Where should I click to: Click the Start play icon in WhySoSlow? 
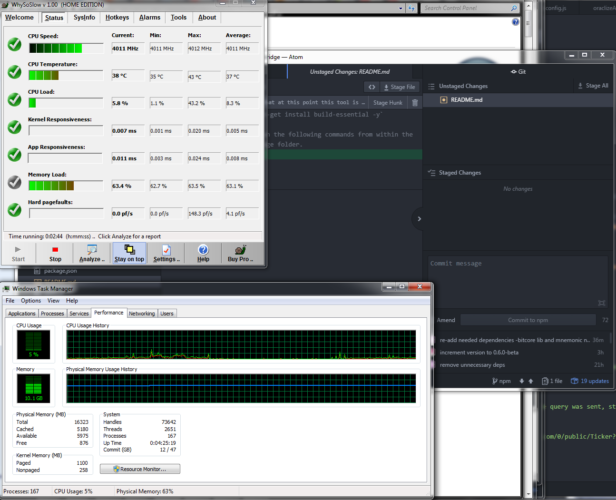(18, 249)
